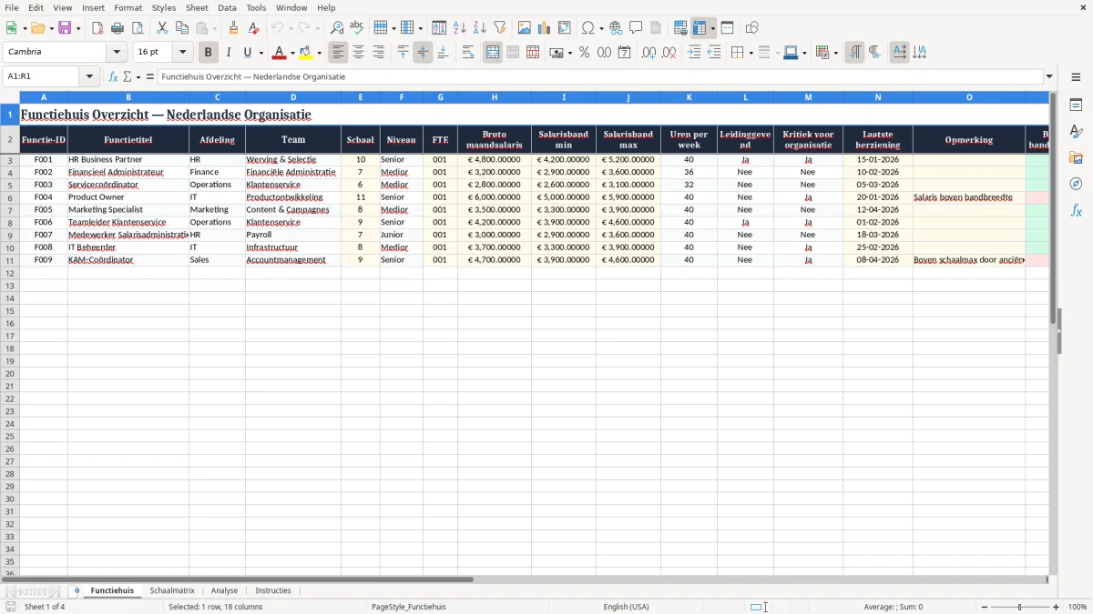Insert a hyperlink
This screenshot has width=1093, height=614.
coord(616,27)
